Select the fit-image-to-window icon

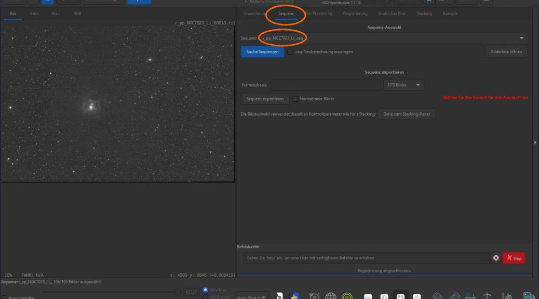point(401,295)
